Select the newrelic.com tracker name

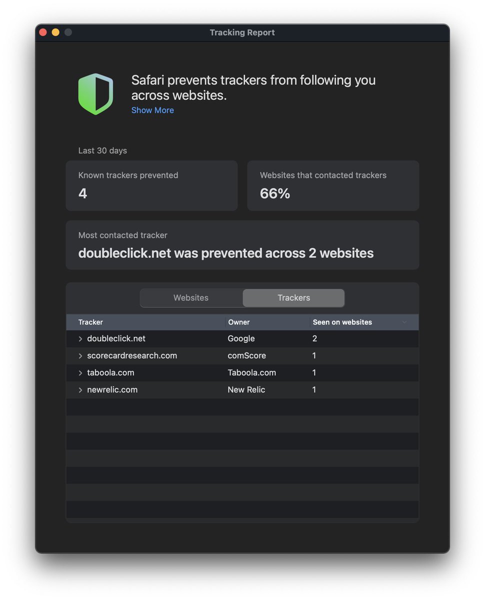click(x=112, y=390)
